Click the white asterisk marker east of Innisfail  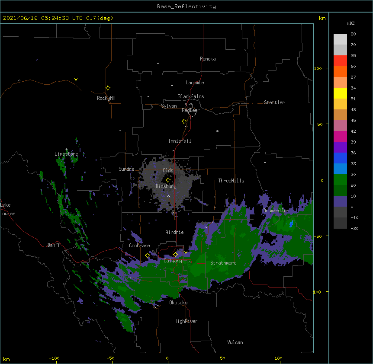[x=217, y=131]
